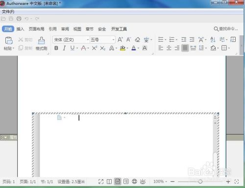
Task: Click the increase font size icon
Action: (x=120, y=40)
